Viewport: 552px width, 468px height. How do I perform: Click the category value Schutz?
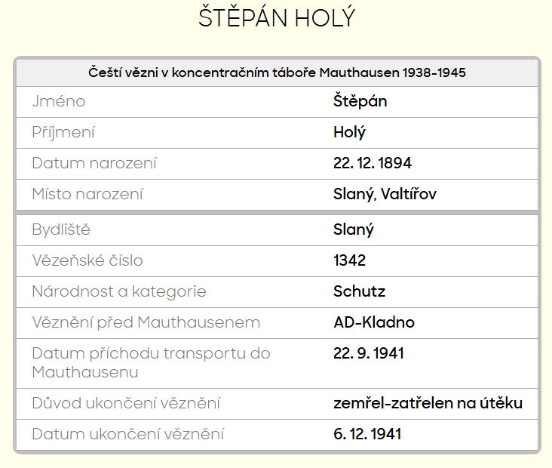[359, 291]
